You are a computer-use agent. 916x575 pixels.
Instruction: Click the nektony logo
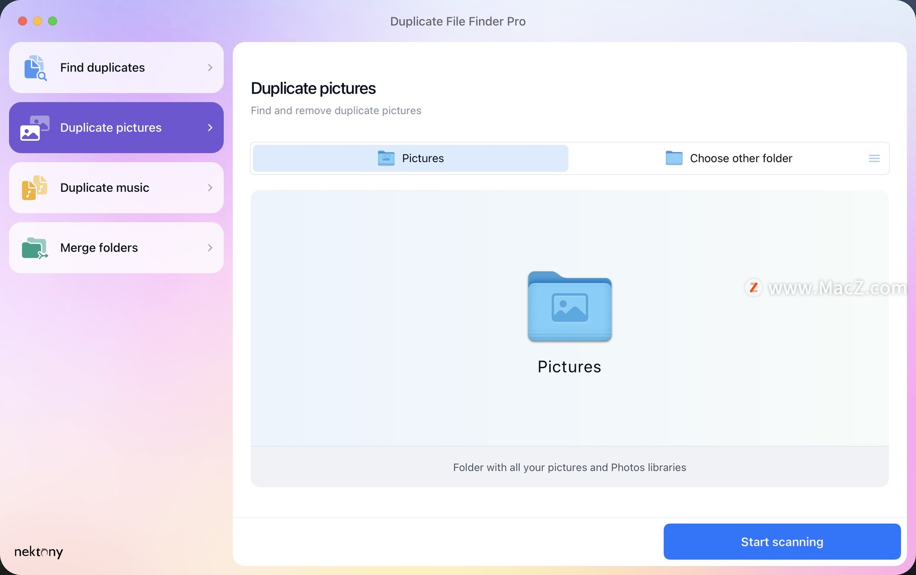39,552
